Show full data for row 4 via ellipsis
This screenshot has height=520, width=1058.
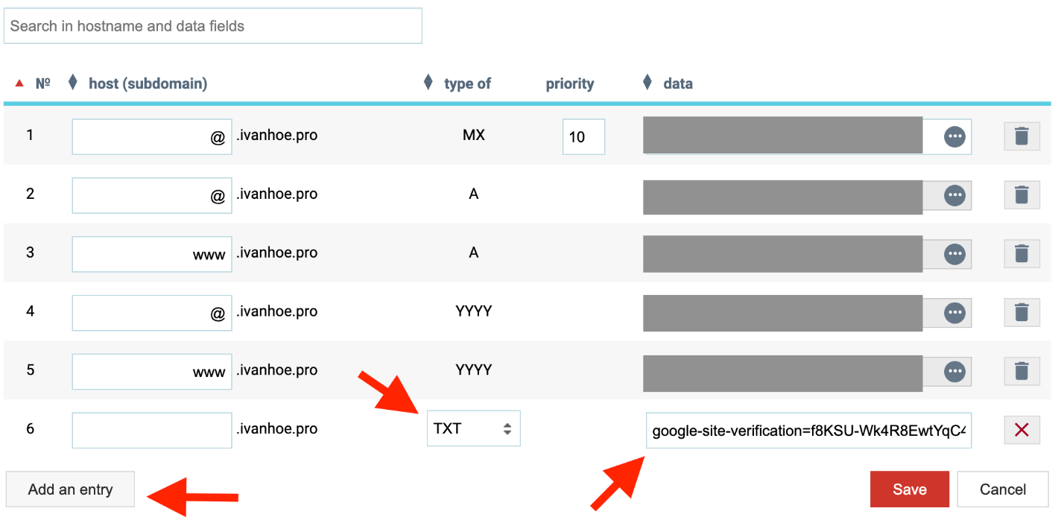click(954, 313)
